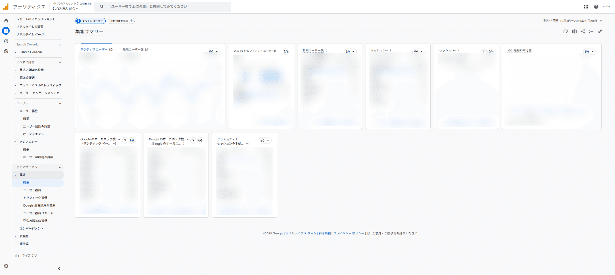Open トラフィック獲得 report
Screen dimensions: 615x275
35,198
